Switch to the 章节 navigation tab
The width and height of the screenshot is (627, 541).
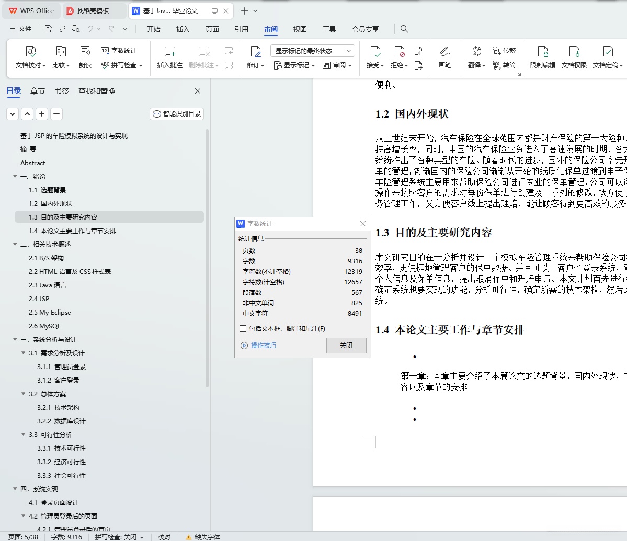point(37,90)
